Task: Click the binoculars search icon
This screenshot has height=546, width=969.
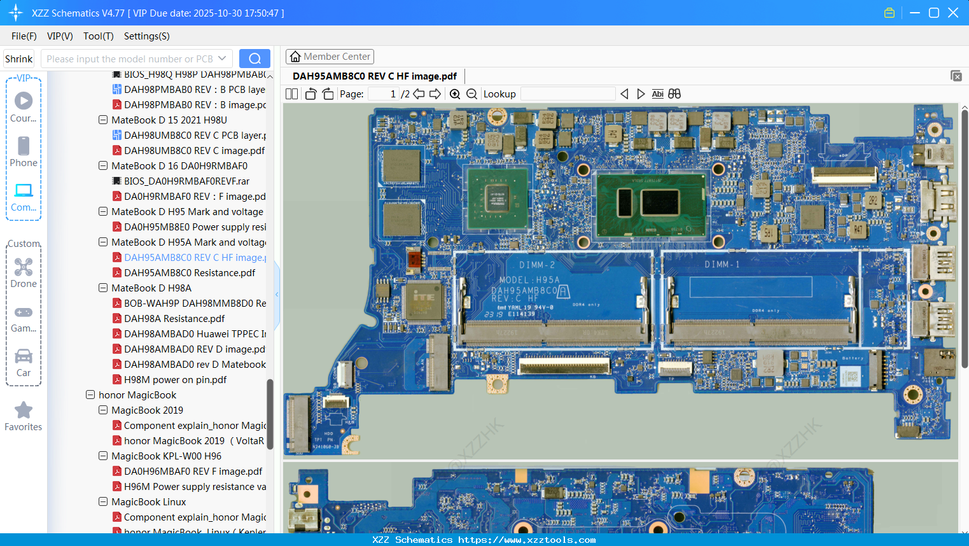Action: (674, 94)
